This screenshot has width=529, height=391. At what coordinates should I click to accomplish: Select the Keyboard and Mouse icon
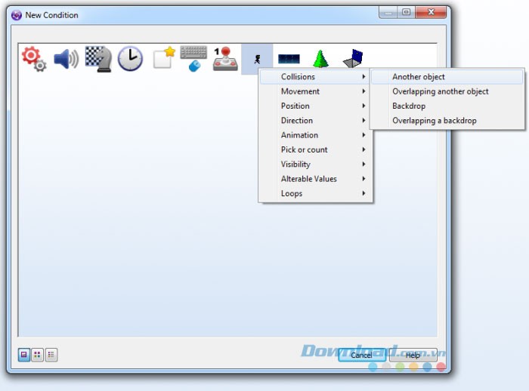[x=193, y=58]
